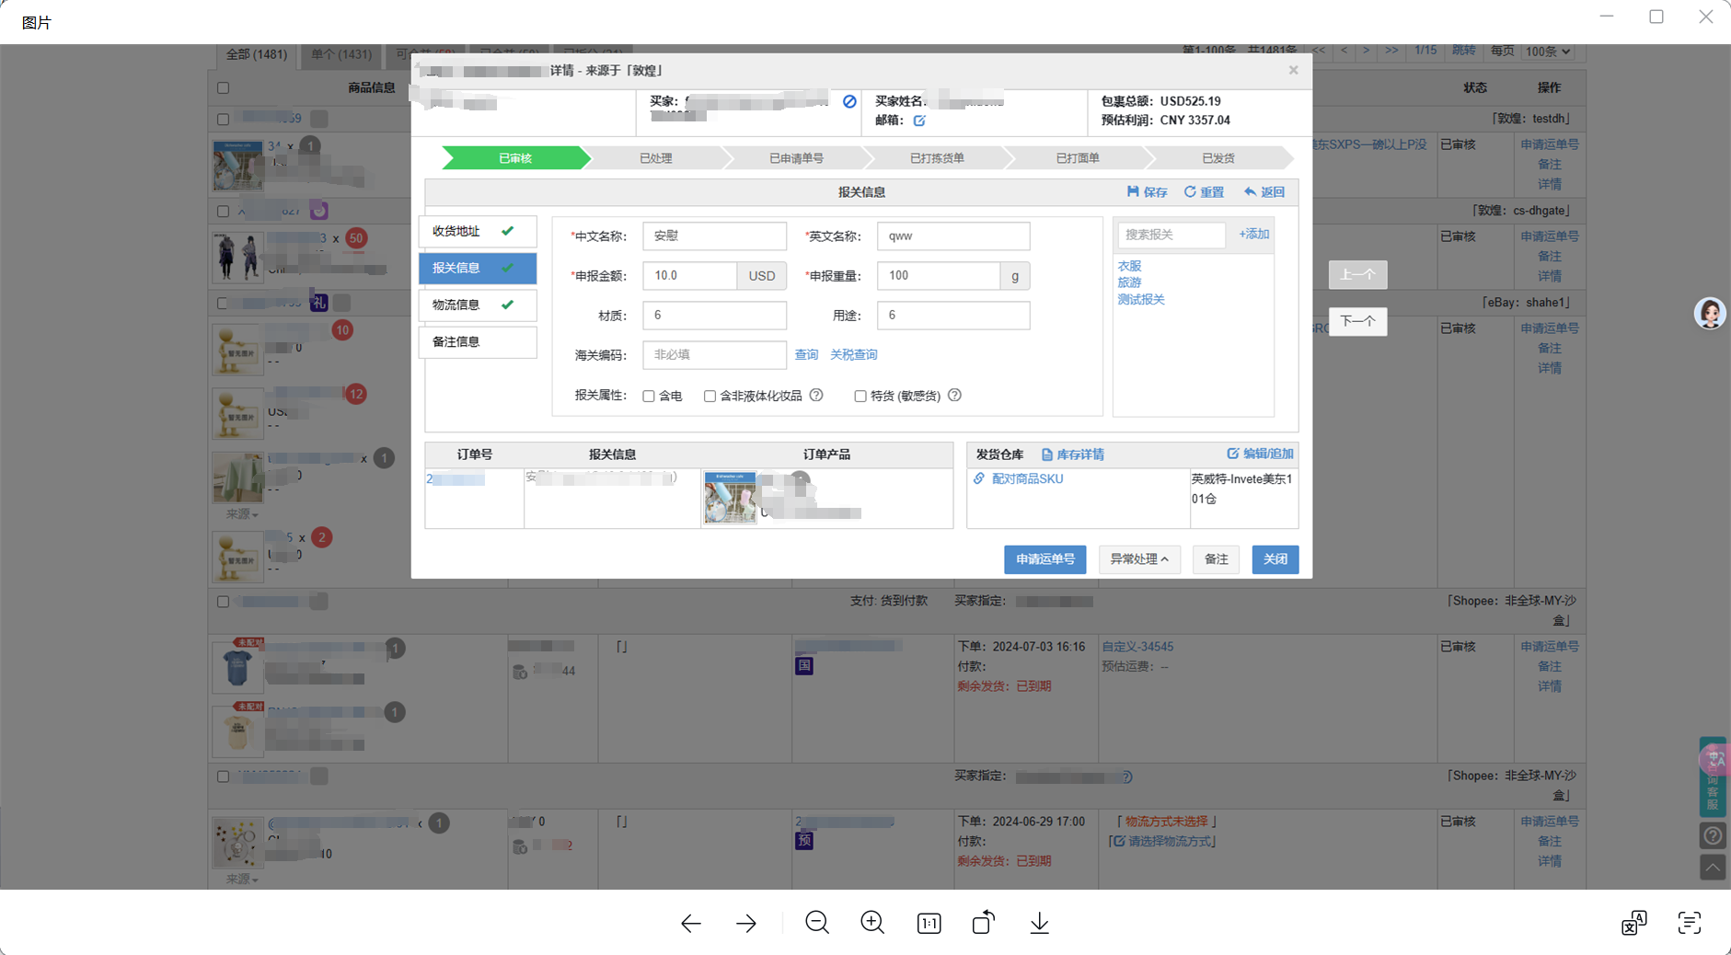Focus the 海关编码 input field
The image size is (1731, 955).
click(715, 355)
